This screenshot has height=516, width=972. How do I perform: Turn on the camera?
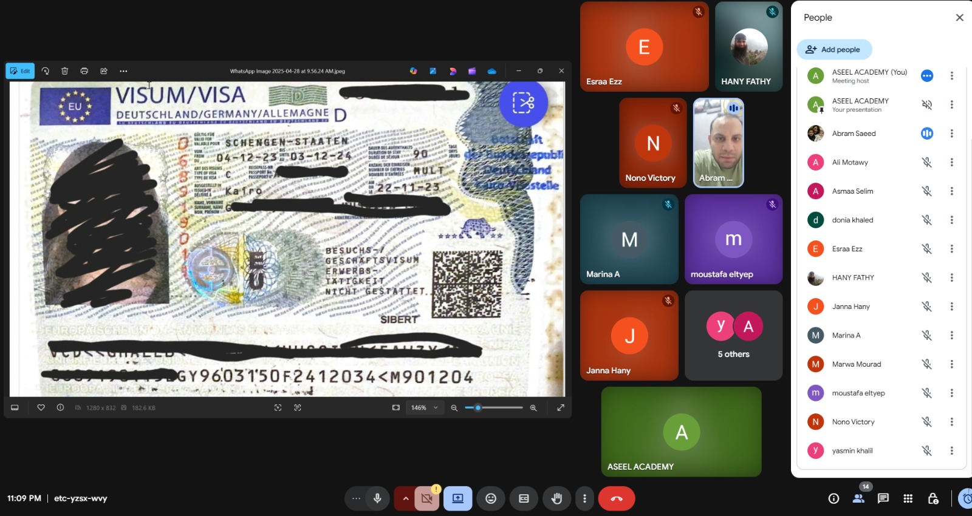pyautogui.click(x=427, y=498)
